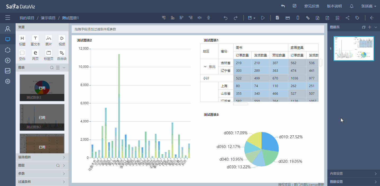Redo the last edit
The height and width of the screenshot is (186, 380).
(x=235, y=18)
